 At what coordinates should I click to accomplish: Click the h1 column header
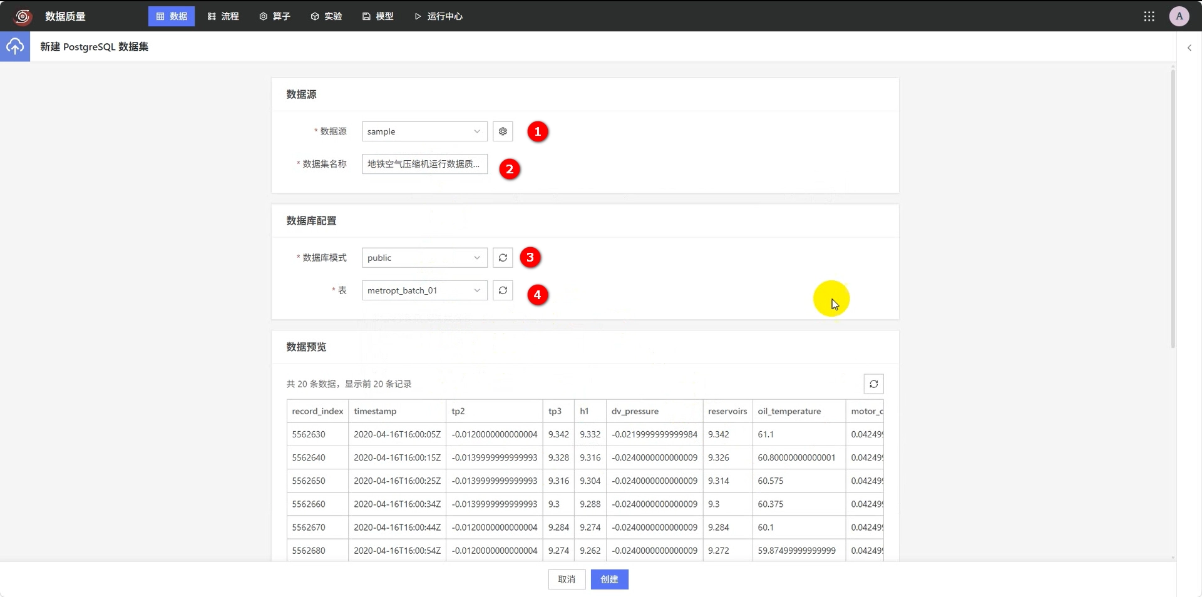(x=590, y=411)
